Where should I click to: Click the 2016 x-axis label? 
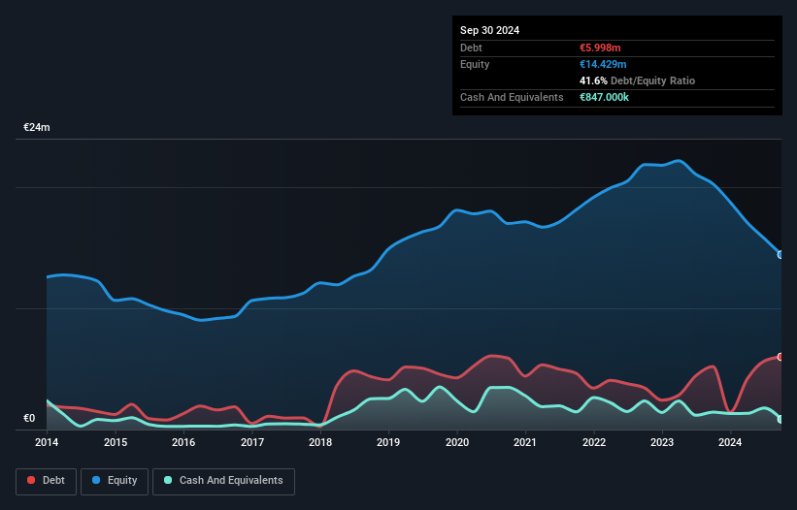click(183, 442)
